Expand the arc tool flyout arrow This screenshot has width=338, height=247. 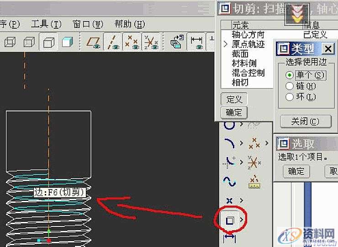click(x=242, y=143)
